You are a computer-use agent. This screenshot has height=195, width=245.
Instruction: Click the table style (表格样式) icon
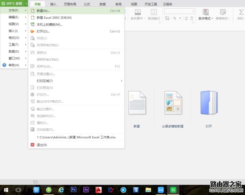click(223, 12)
